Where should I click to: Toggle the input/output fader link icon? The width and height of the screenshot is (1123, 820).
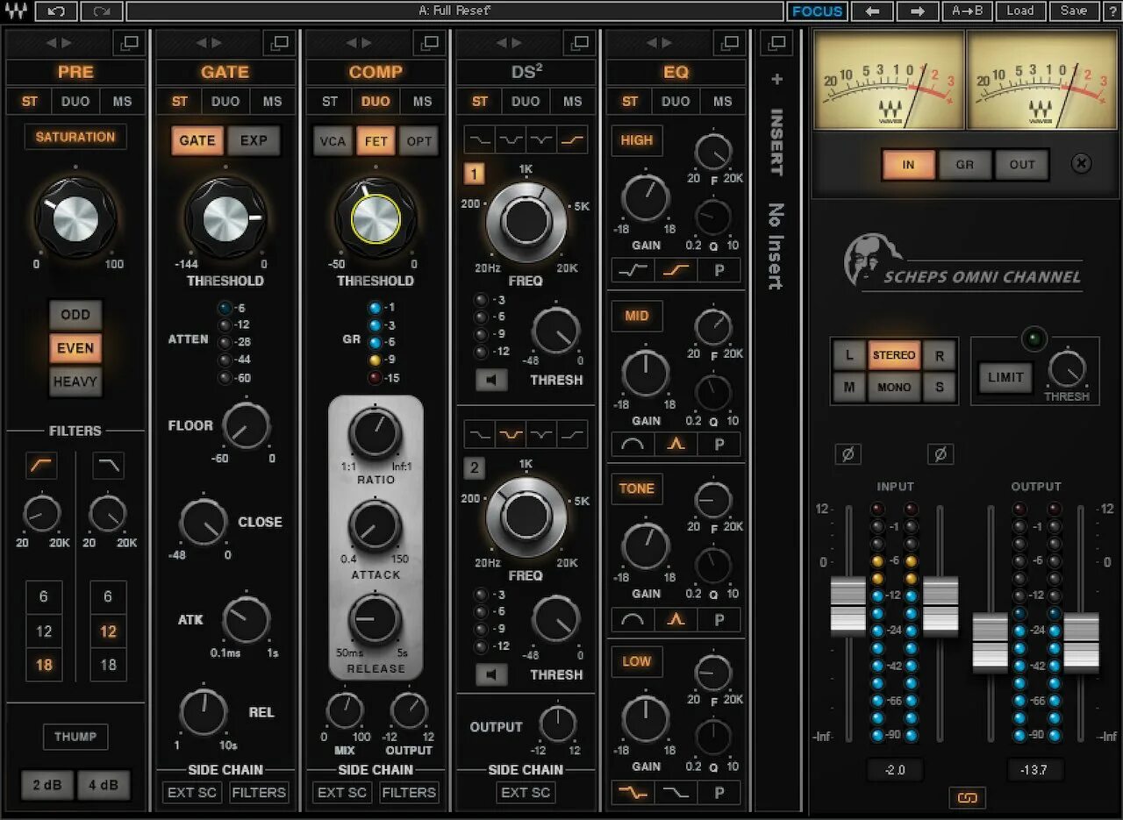(967, 797)
